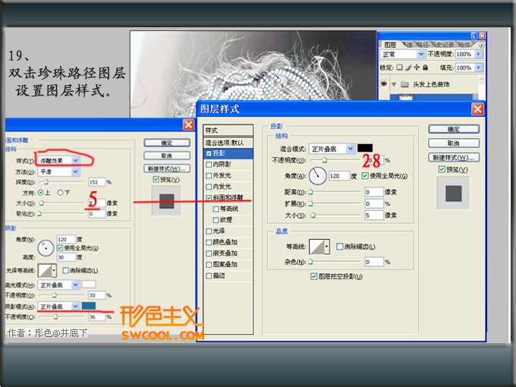Enable the 内阴影 checkbox
This screenshot has height=387, width=516.
click(209, 164)
